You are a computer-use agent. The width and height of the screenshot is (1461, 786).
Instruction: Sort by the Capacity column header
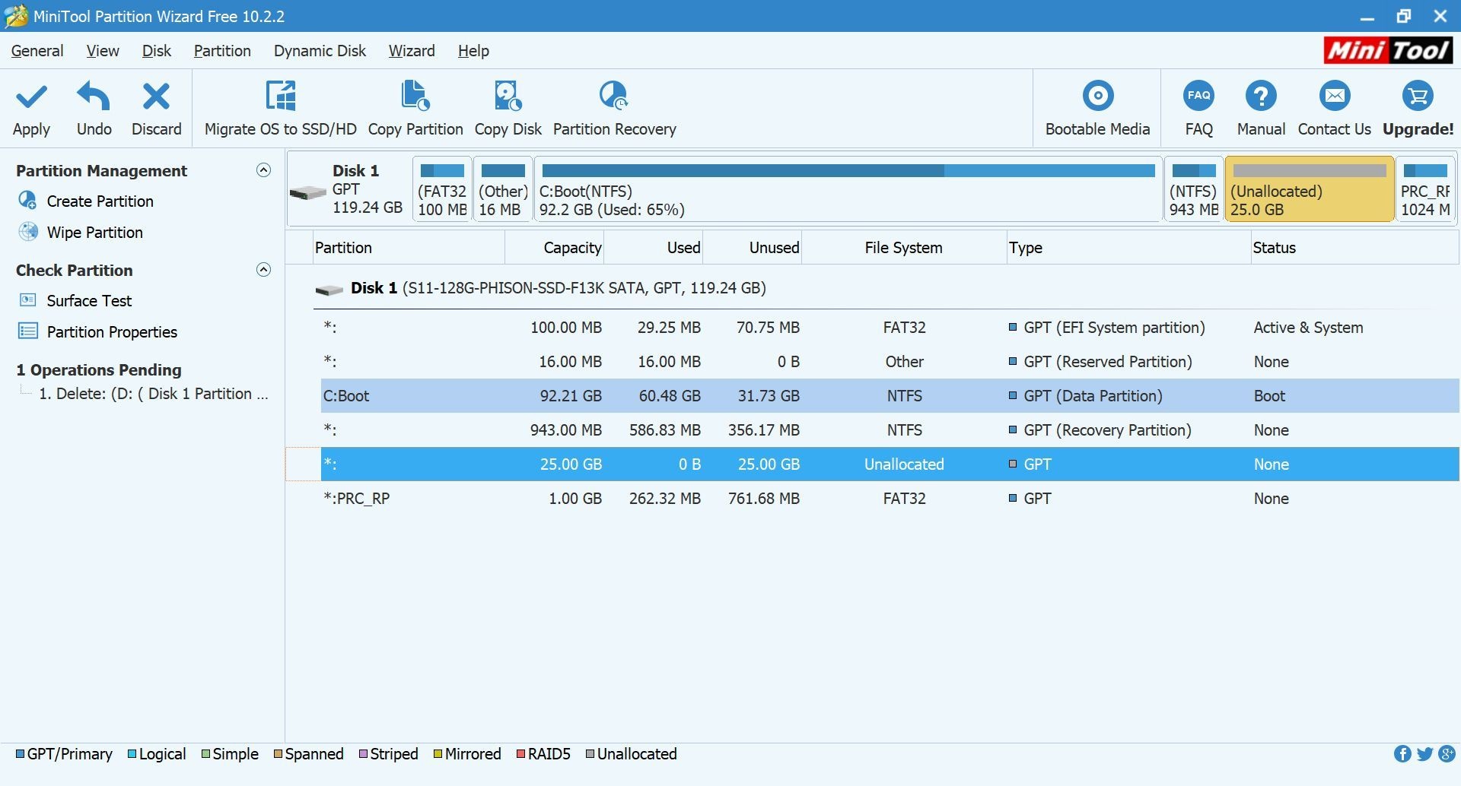pos(555,248)
